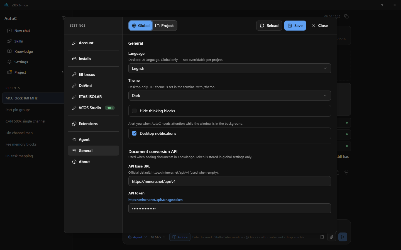
Task: Click the 4 docs knowledge chip
Action: [180, 237]
